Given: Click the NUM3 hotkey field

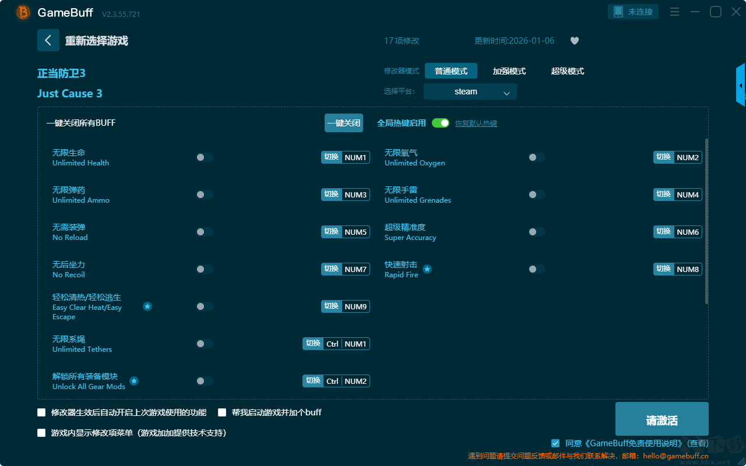Looking at the screenshot, I should click(356, 195).
